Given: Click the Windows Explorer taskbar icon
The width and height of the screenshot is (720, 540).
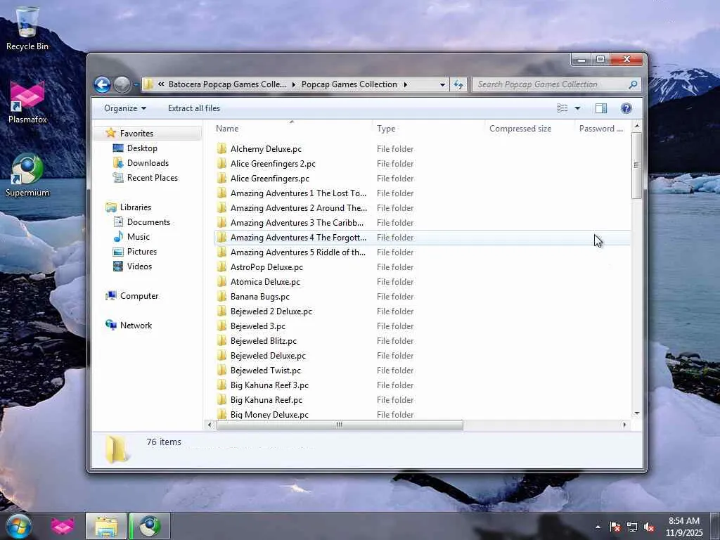Looking at the screenshot, I should (x=106, y=526).
